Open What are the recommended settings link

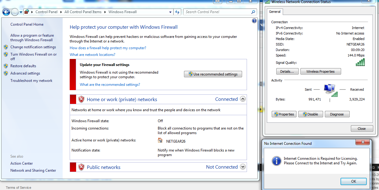pyautogui.click(x=110, y=85)
